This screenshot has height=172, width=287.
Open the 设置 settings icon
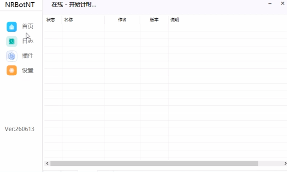(x=12, y=71)
